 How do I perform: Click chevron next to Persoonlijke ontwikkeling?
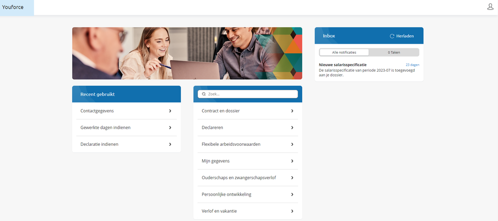point(292,194)
